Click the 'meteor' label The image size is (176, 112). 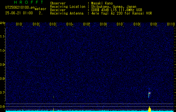point(41,9)
